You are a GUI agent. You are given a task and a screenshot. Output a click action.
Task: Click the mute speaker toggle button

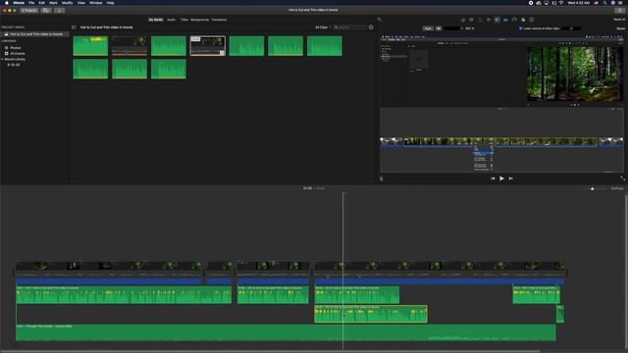pos(439,28)
